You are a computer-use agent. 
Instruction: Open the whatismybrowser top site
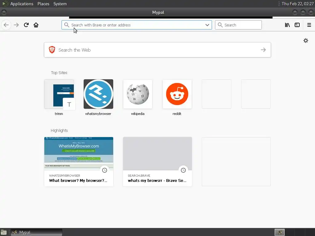[x=98, y=94]
